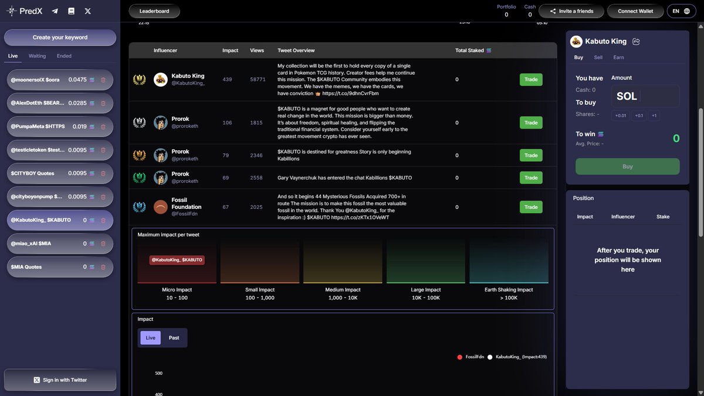Open the @PumpaMeta $HTTPS keyword
Viewport: 704px width, 396px height.
point(60,127)
